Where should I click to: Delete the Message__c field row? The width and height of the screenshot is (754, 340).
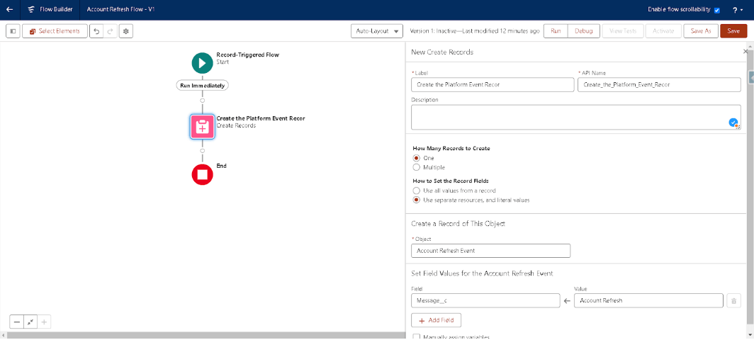[733, 300]
